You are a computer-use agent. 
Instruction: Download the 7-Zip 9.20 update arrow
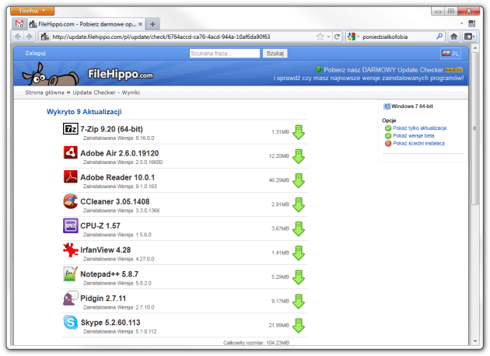point(299,132)
